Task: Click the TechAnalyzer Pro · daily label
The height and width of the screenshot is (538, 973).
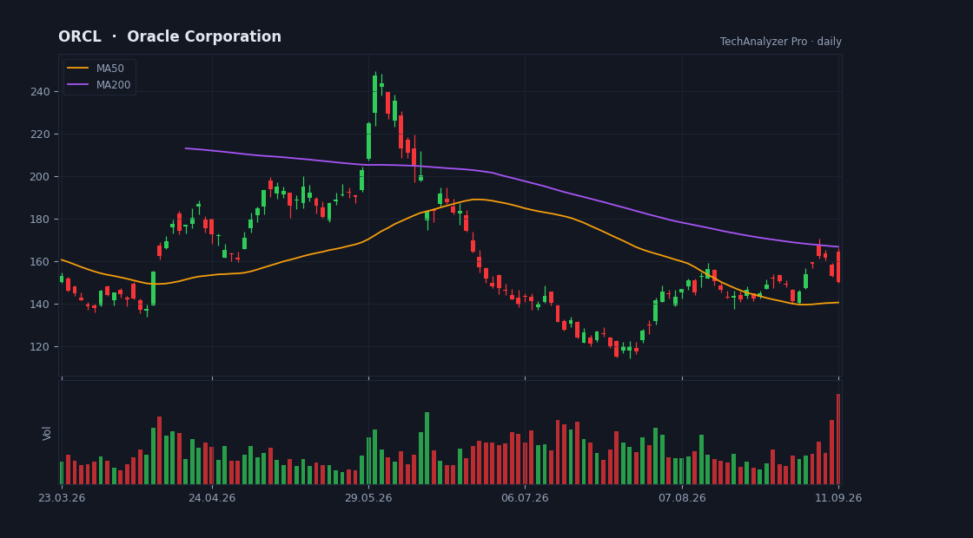Action: (x=781, y=42)
